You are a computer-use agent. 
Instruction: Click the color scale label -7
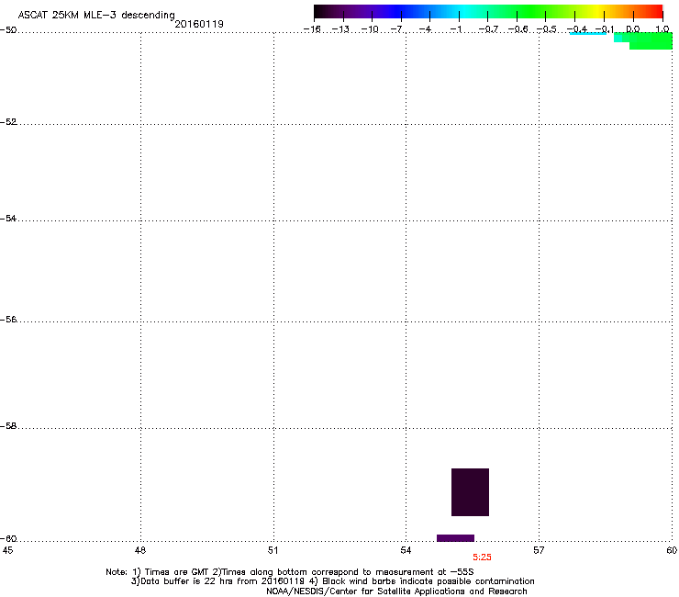coord(398,29)
